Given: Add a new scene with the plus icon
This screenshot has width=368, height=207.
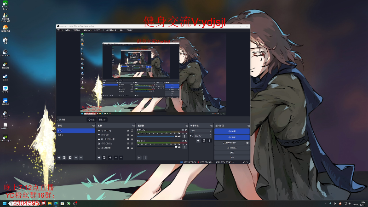Looking at the screenshot, I should 59,157.
